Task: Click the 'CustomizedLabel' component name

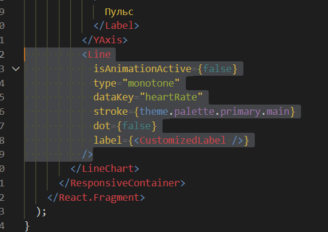Action: [x=182, y=140]
